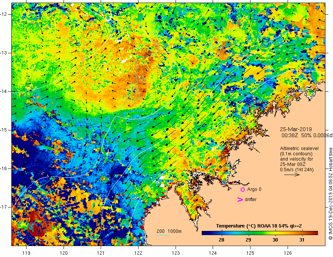Click the 29 value under the color bar
The height and width of the screenshot is (257, 333).
click(248, 240)
